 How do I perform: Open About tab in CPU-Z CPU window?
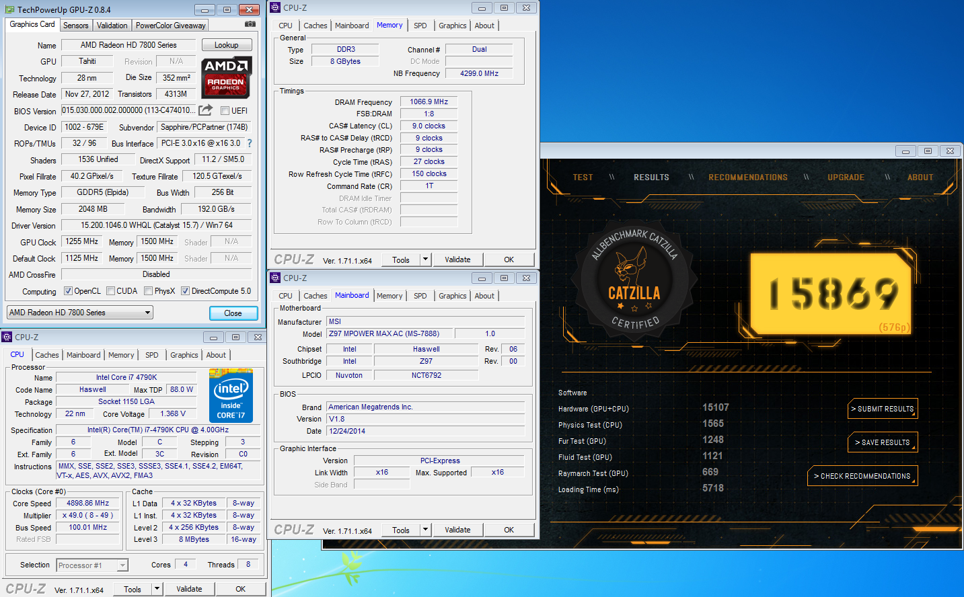pos(216,355)
